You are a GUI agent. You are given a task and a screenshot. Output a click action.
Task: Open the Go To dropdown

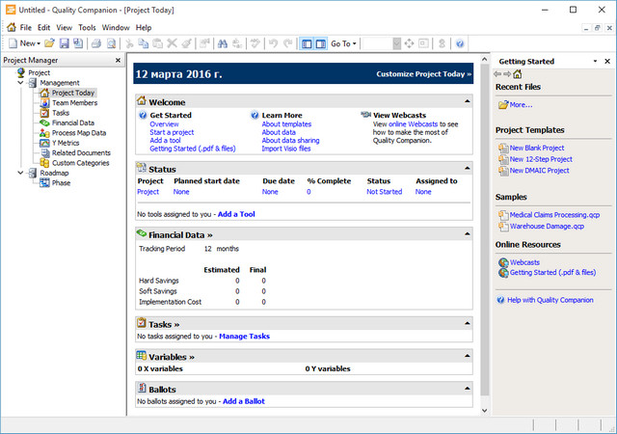(343, 43)
